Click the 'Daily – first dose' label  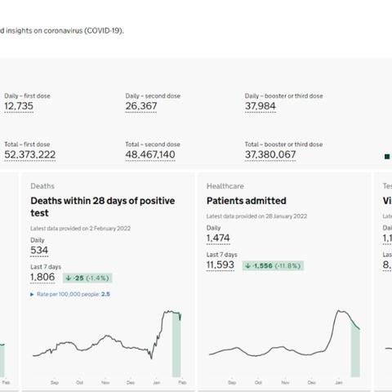(27, 96)
